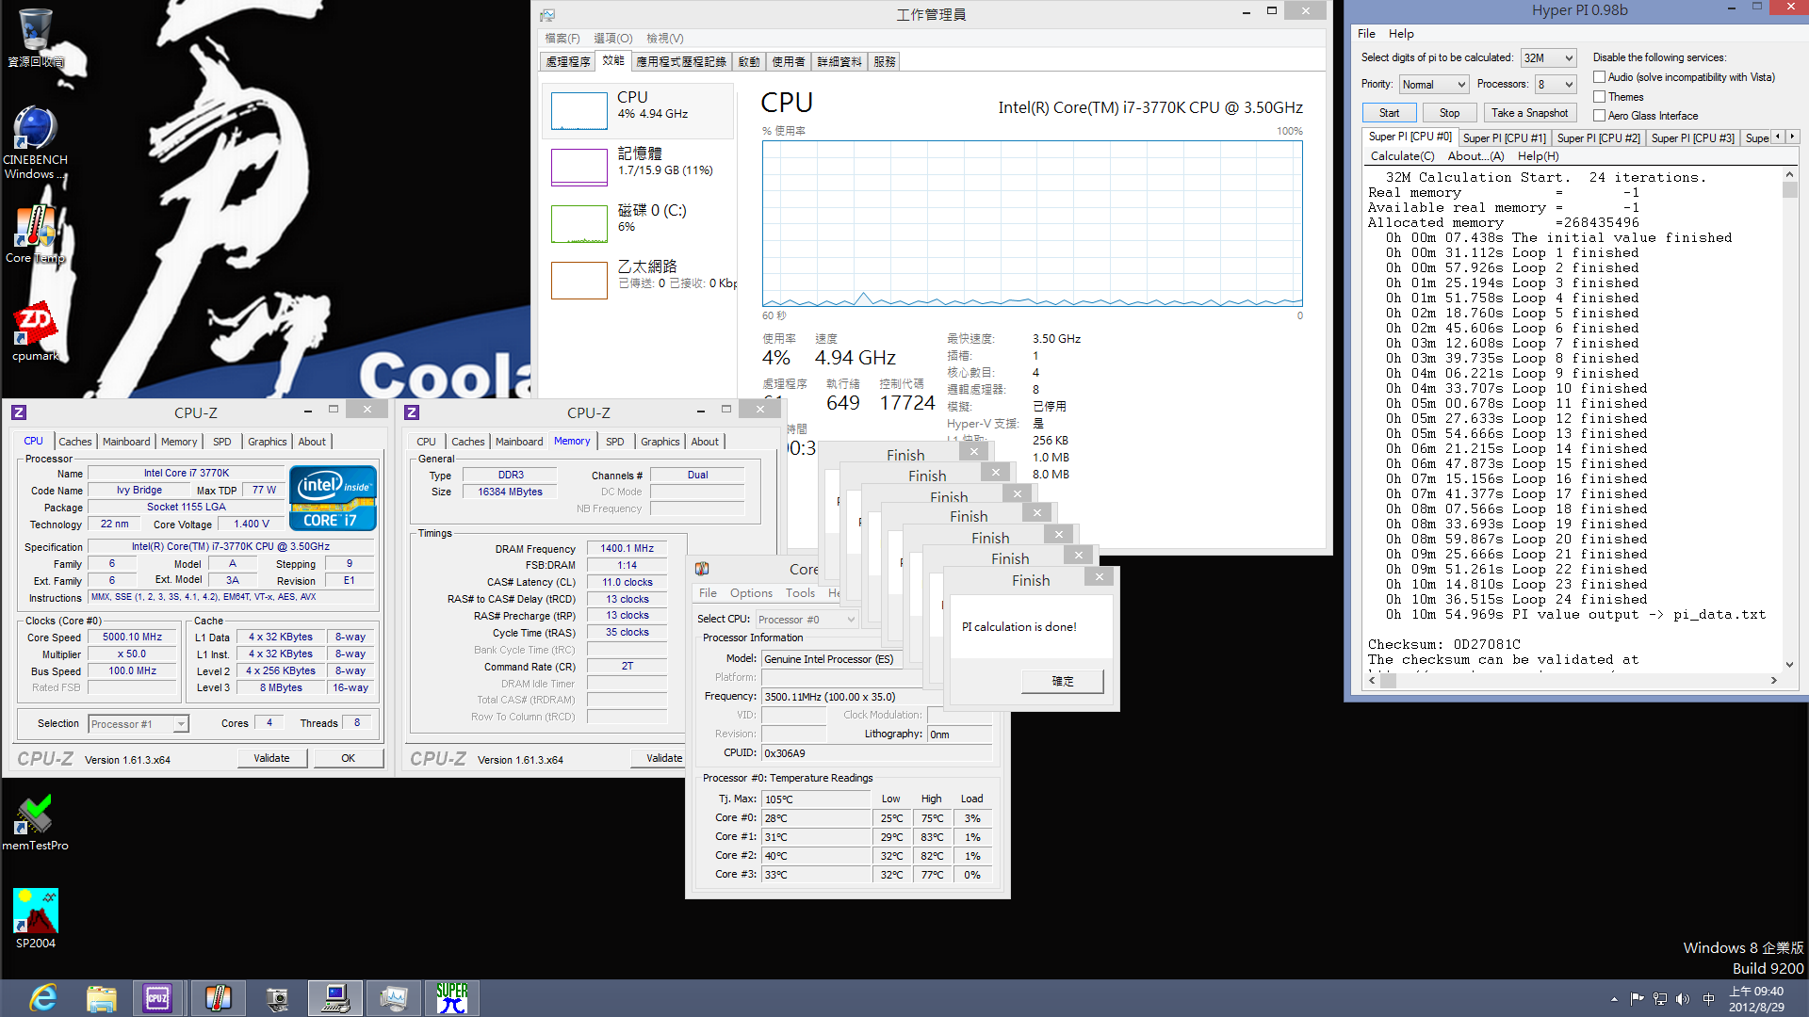Open Priority Normal dropdown
Viewport: 1809px width, 1017px height.
(1434, 85)
